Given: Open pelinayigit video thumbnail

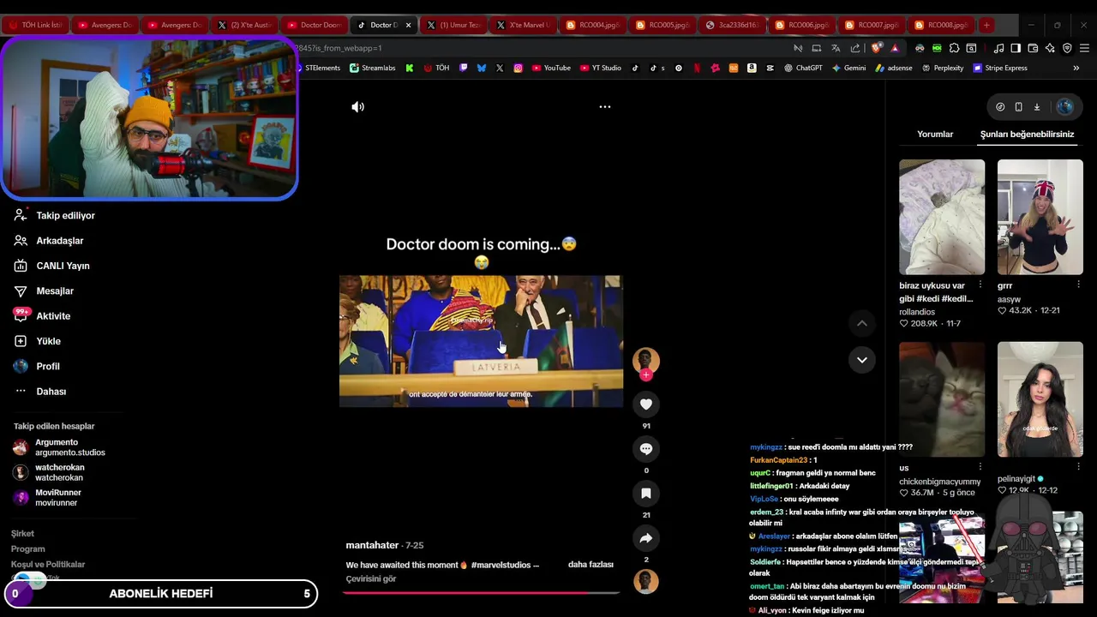Looking at the screenshot, I should click(1040, 399).
